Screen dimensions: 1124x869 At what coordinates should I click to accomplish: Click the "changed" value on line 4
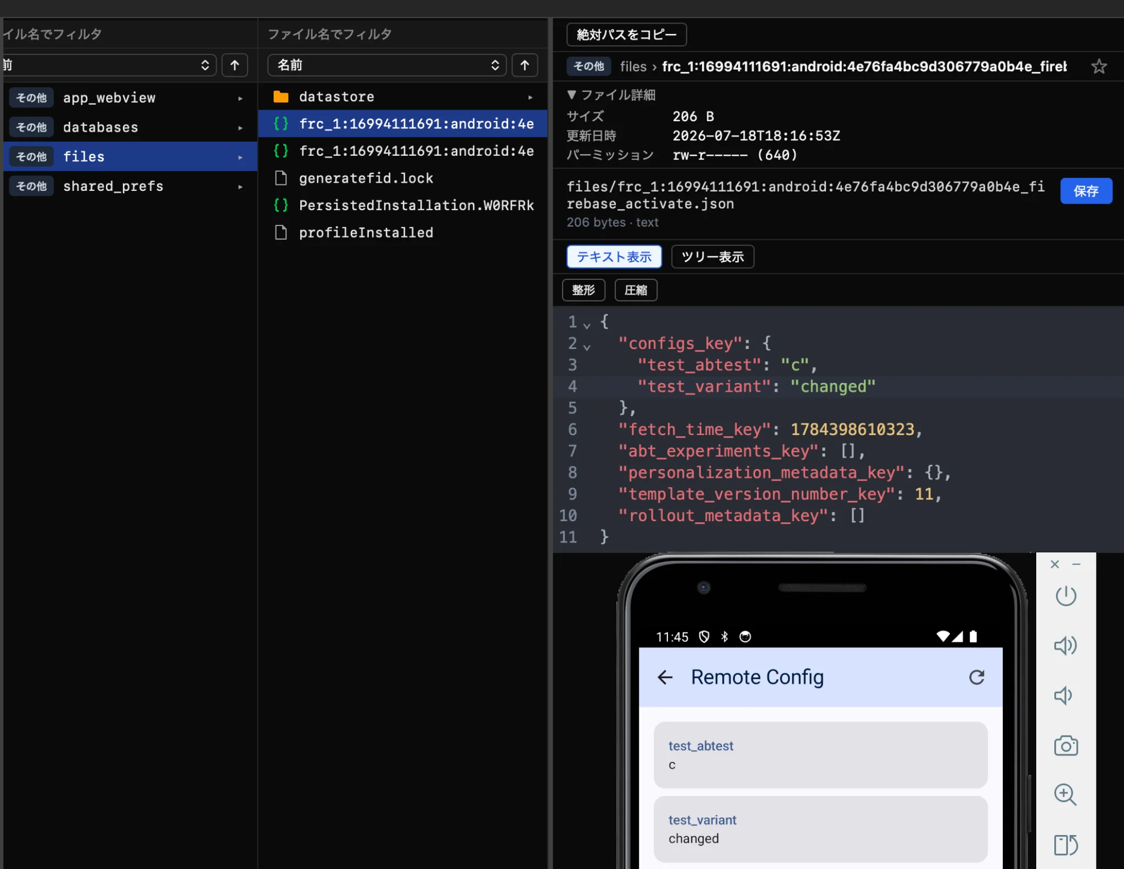[x=833, y=386]
